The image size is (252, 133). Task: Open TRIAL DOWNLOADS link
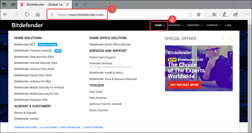(x=70, y=127)
